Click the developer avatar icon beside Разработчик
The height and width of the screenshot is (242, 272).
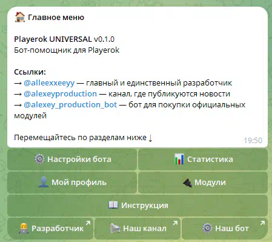tap(24, 228)
